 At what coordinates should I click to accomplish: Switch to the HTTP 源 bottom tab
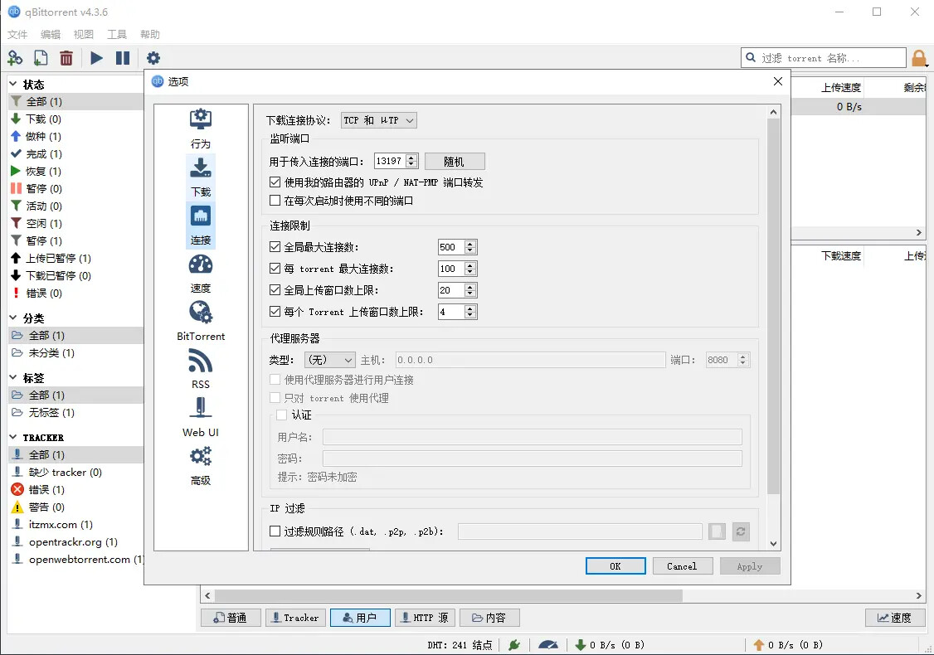click(426, 618)
